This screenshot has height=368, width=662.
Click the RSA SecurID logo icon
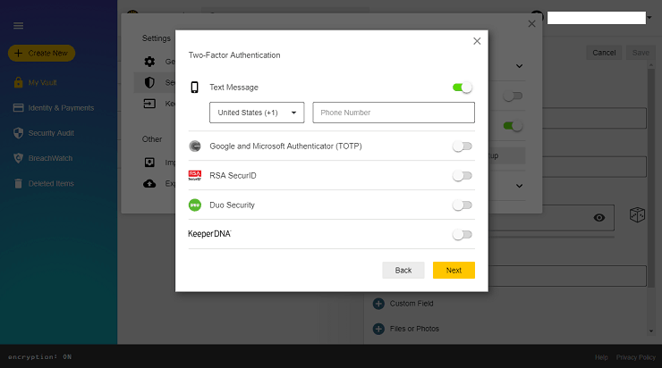point(194,175)
